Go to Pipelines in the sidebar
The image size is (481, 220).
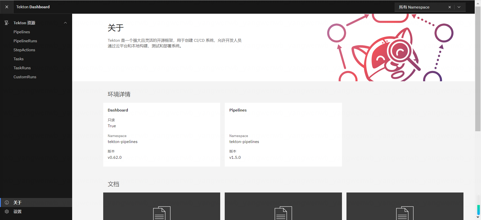point(22,32)
